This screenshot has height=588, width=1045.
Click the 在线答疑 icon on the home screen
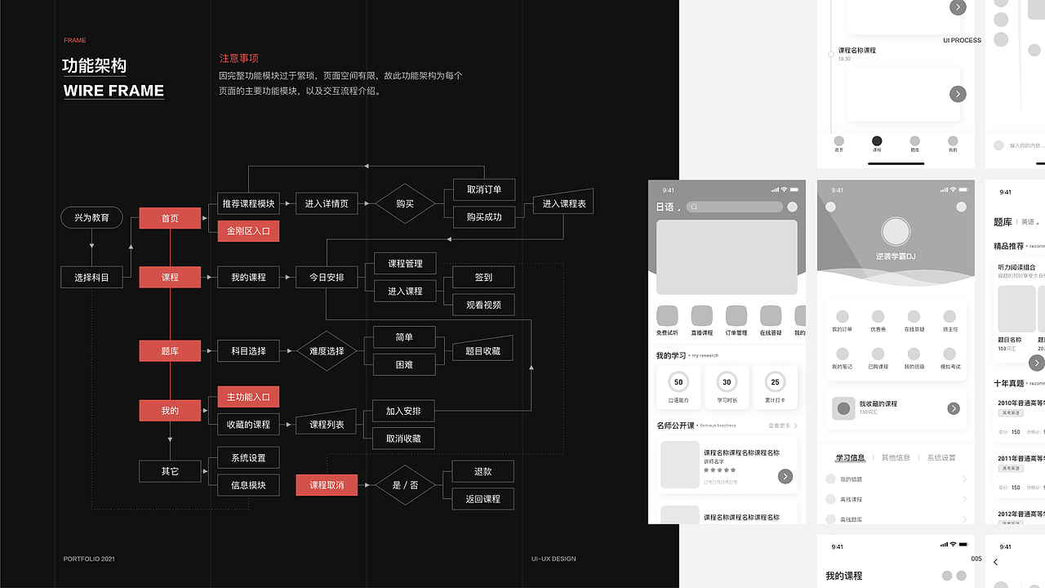pos(771,314)
